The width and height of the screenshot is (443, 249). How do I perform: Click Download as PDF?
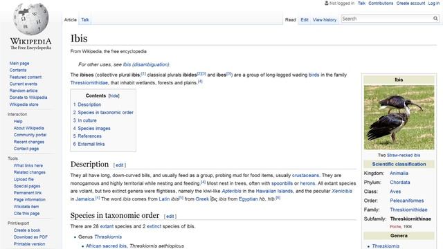tap(30, 237)
